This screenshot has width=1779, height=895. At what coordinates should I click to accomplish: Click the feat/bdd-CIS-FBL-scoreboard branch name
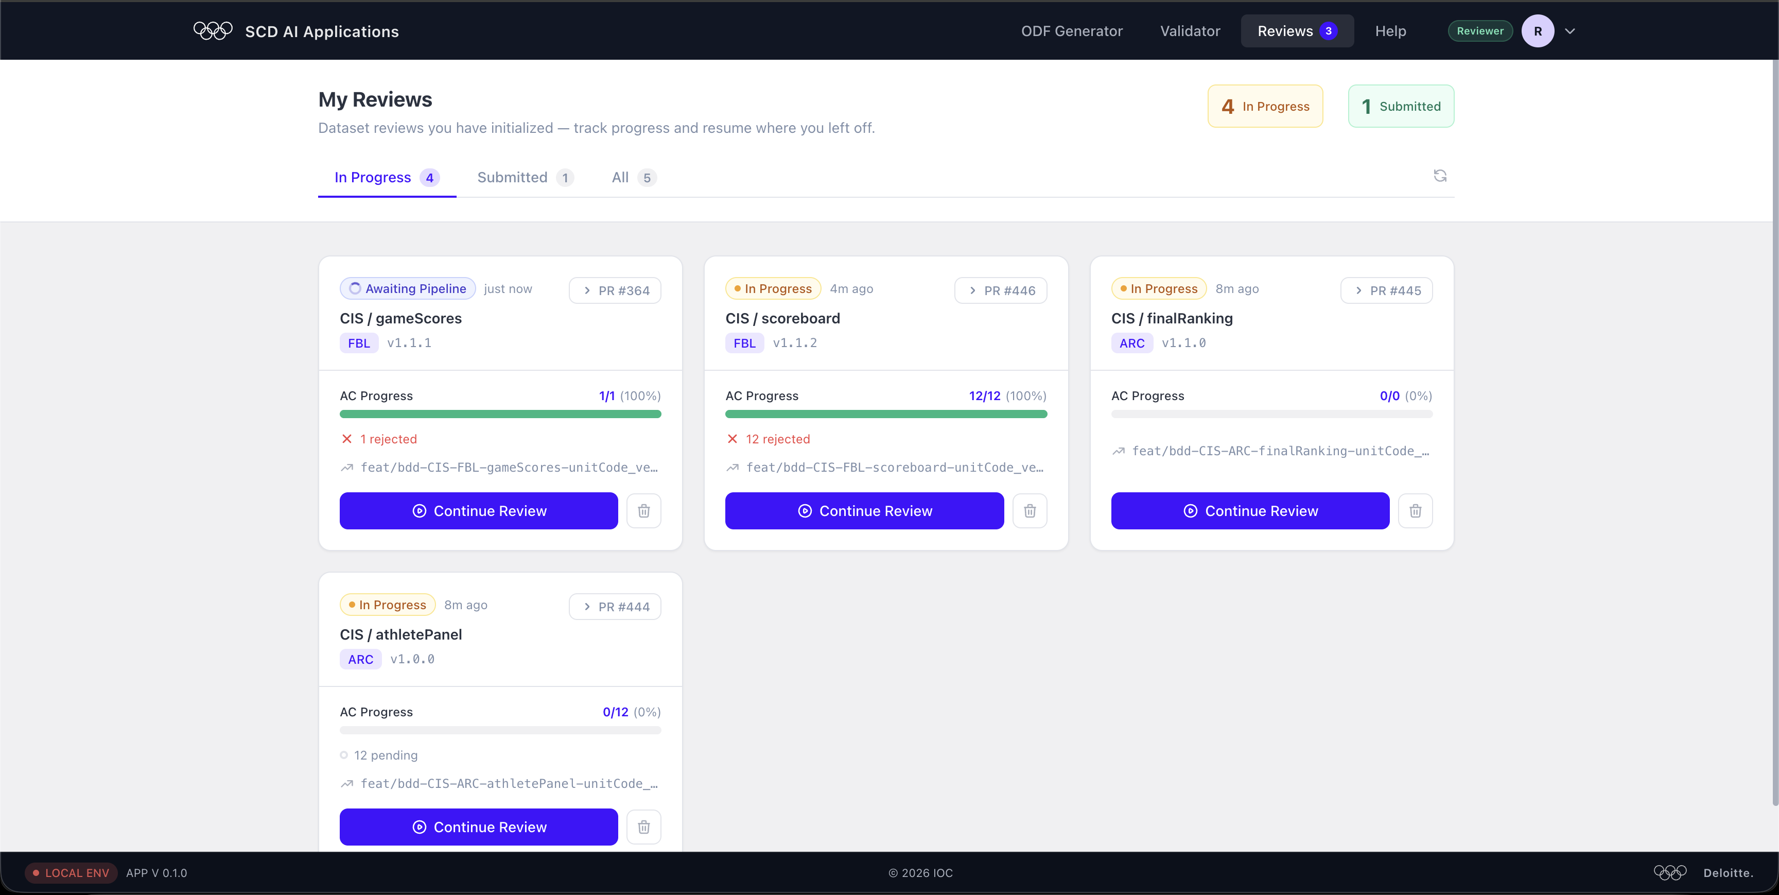point(895,468)
